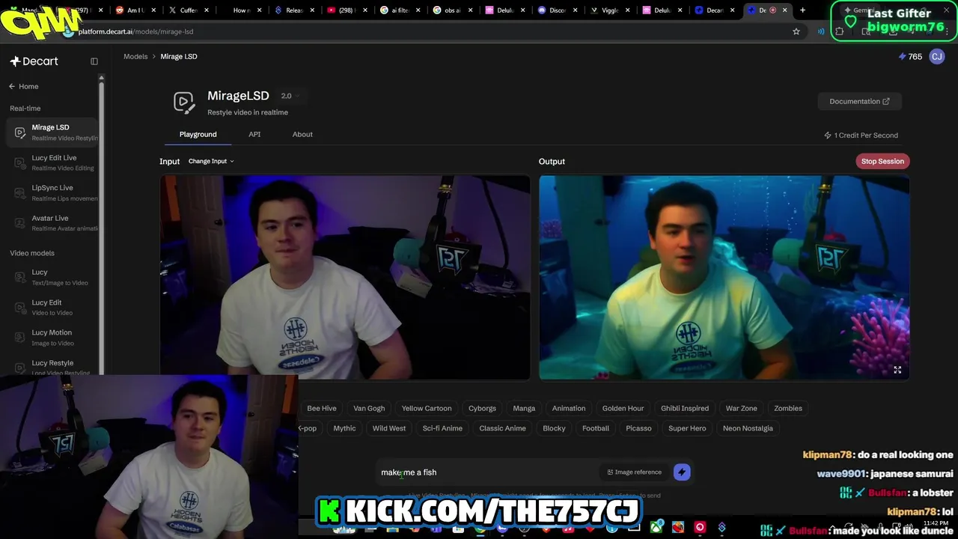958x539 pixels.
Task: Select the Super Hero style preset
Action: tap(687, 428)
